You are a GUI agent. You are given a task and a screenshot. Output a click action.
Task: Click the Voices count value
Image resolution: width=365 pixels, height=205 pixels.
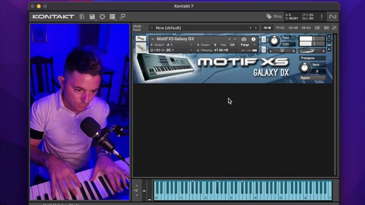(215, 45)
